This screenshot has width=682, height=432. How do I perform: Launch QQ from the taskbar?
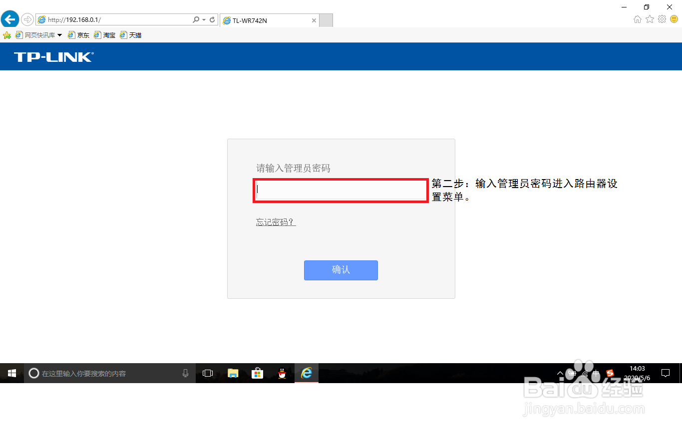(282, 373)
